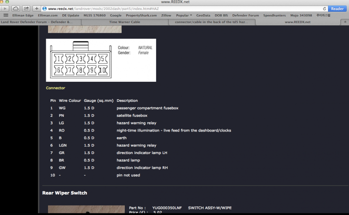
Task: Click the forward navigation arrow
Action: click(5, 9)
